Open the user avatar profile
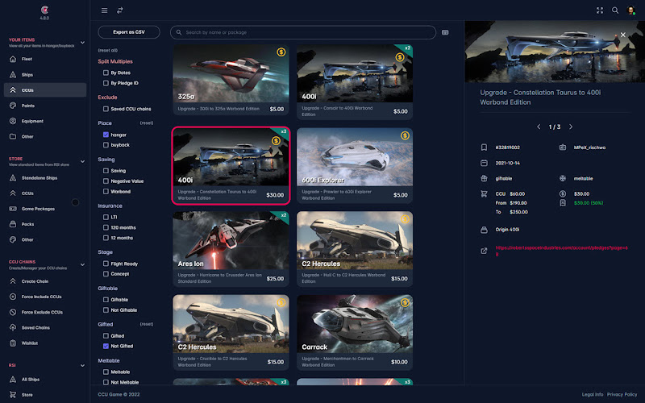645x403 pixels. pyautogui.click(x=630, y=10)
